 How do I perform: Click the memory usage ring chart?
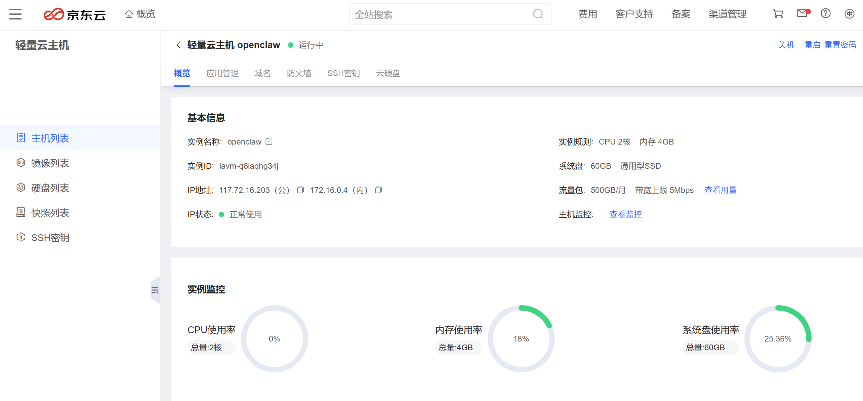pyautogui.click(x=521, y=338)
